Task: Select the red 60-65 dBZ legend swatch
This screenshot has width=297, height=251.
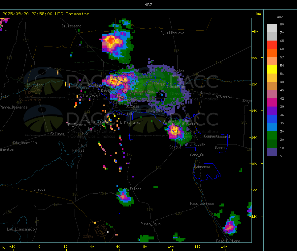Action: coord(272,45)
